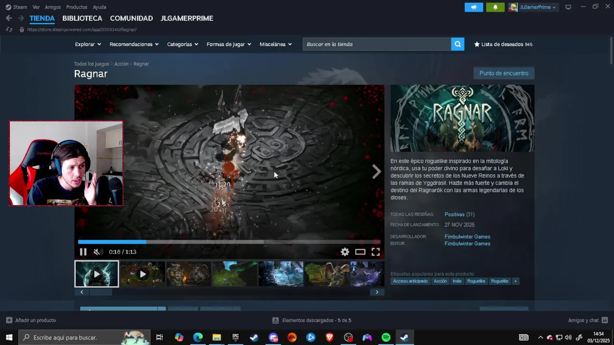Click the search magnifier button

[458, 44]
